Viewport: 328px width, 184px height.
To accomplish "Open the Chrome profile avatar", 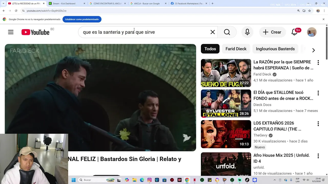I will point(318,11).
